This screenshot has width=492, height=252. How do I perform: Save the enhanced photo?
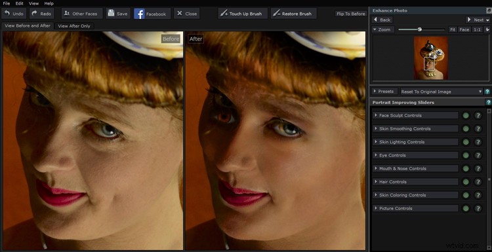tap(118, 14)
